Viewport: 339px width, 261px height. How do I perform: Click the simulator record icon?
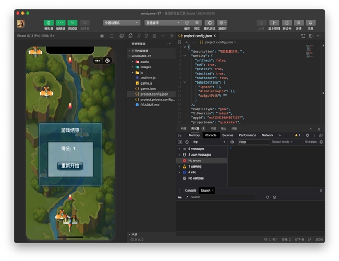[102, 36]
